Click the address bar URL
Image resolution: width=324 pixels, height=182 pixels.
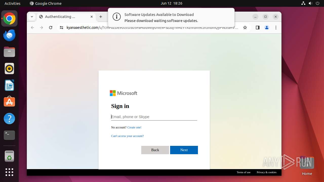coord(152,28)
